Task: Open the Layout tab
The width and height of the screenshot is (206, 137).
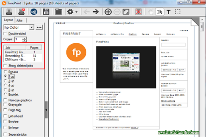Action: pos(8,20)
